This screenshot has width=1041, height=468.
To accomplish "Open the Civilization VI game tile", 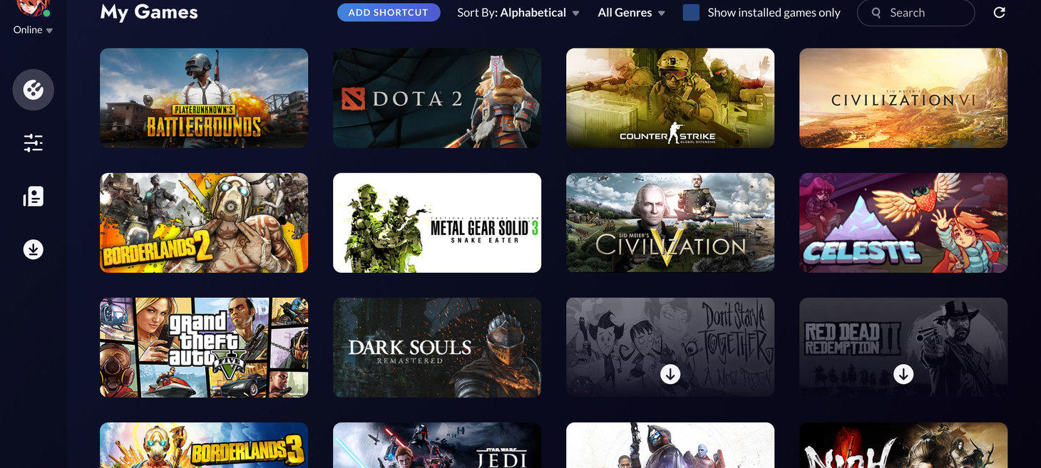I will pyautogui.click(x=903, y=98).
